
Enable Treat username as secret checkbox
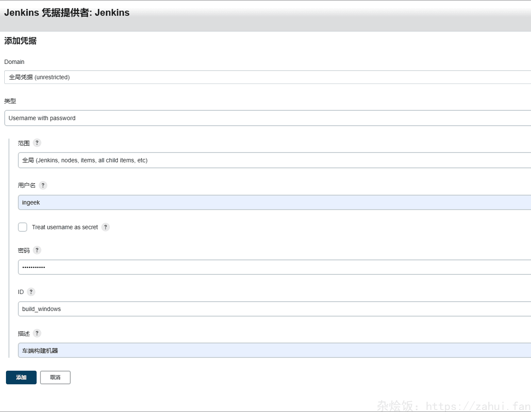pos(23,227)
